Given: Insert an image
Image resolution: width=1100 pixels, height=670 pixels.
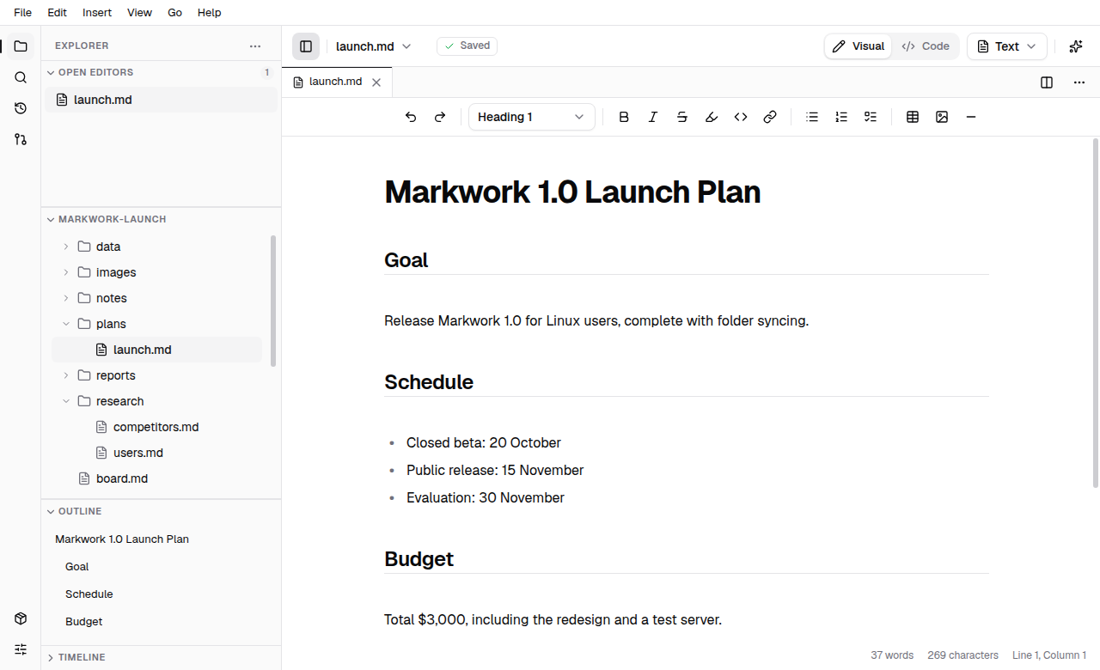Looking at the screenshot, I should pyautogui.click(x=942, y=117).
